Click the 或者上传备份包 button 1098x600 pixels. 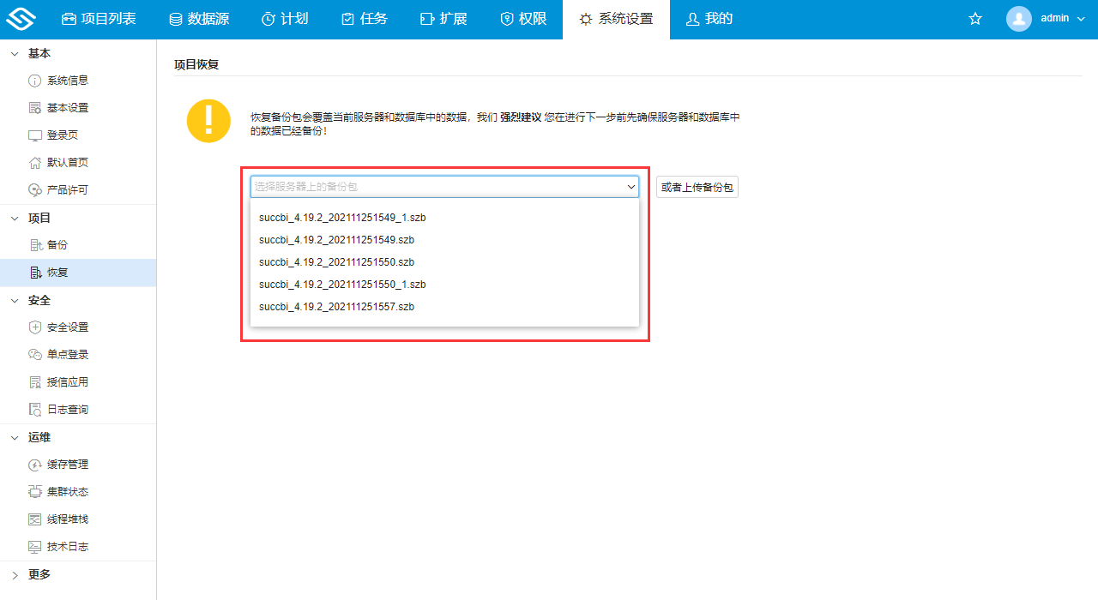[x=697, y=187]
